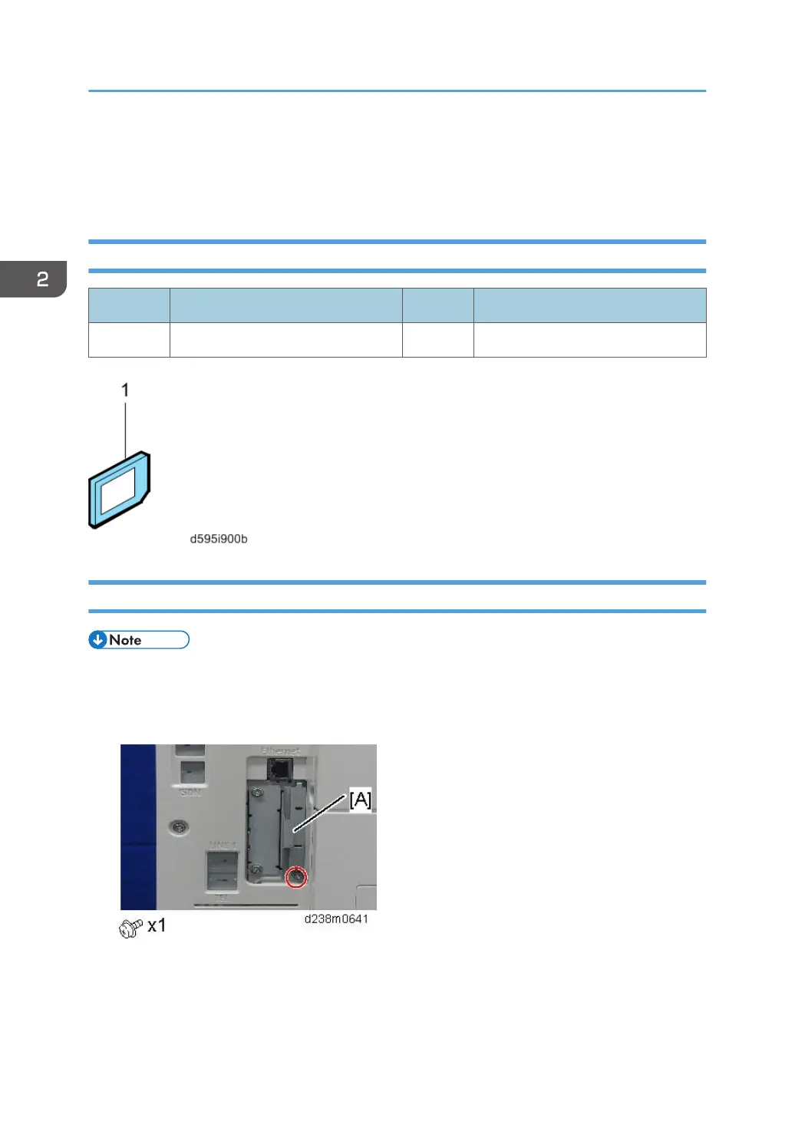Click the SD card illustration
This screenshot has width=795, height=1128.
click(119, 490)
